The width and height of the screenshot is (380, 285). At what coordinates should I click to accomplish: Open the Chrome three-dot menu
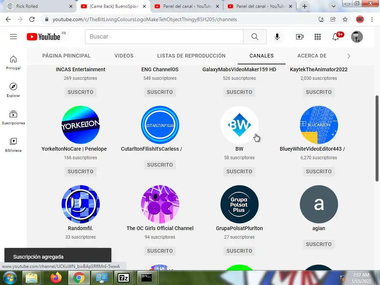[x=372, y=19]
